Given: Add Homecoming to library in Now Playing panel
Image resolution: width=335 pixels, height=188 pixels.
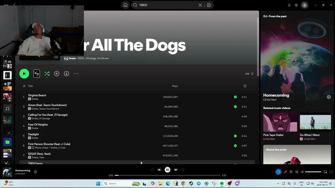Looking at the screenshot, I should pos(329,97).
